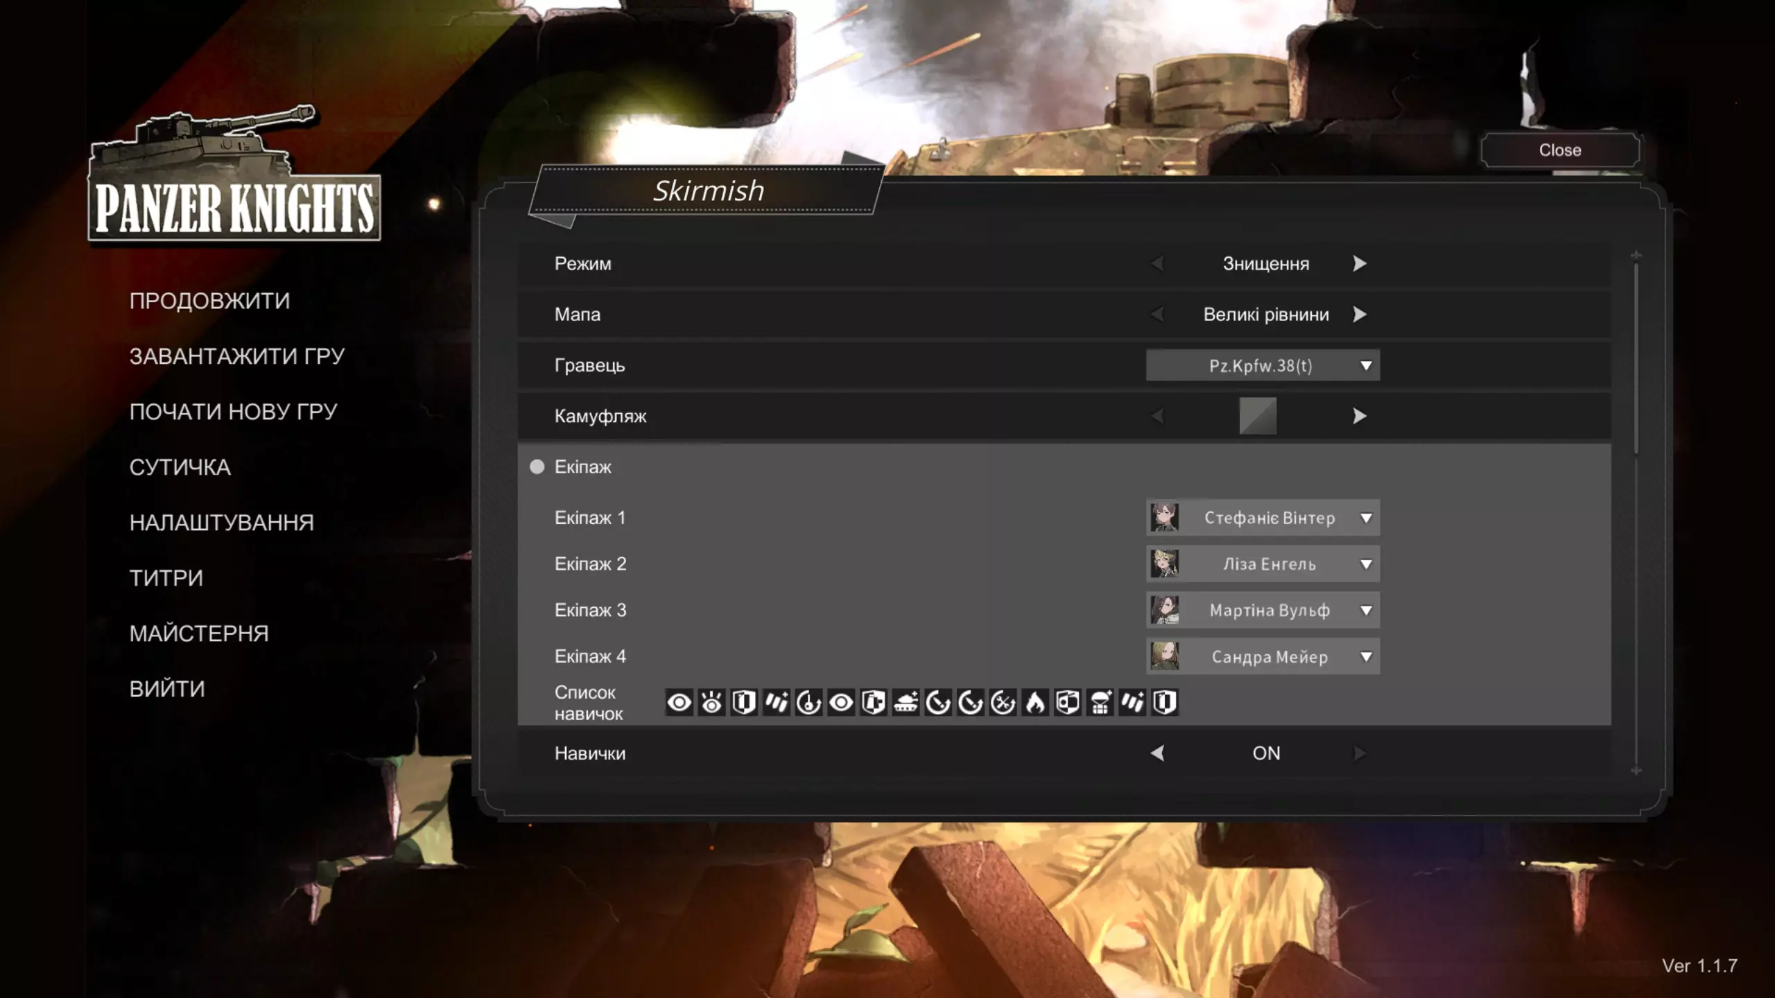The height and width of the screenshot is (998, 1775).
Task: Click the wrench repair skill icon
Action: [1003, 703]
